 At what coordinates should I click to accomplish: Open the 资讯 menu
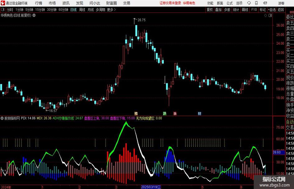66,3
